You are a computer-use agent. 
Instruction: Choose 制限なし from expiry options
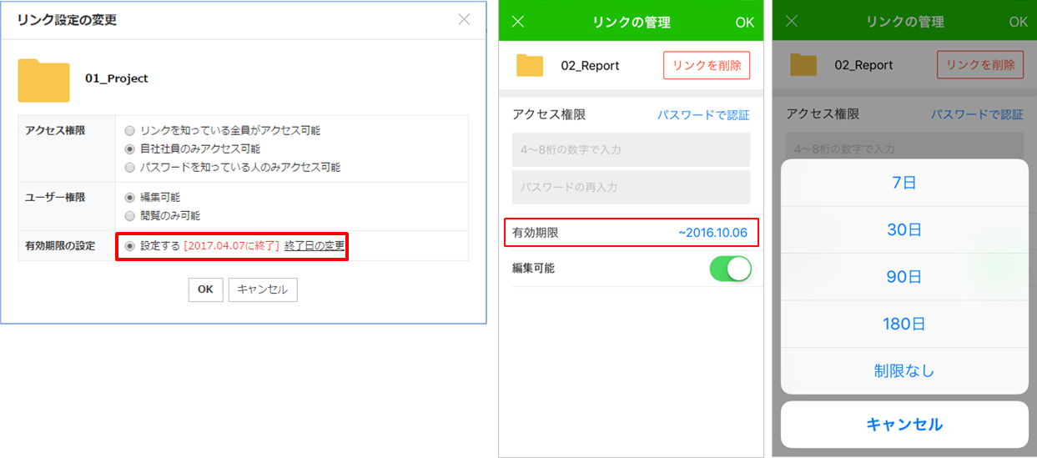click(904, 371)
